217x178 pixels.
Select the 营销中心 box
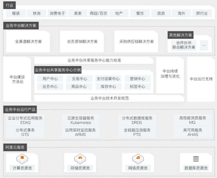pos(138,79)
